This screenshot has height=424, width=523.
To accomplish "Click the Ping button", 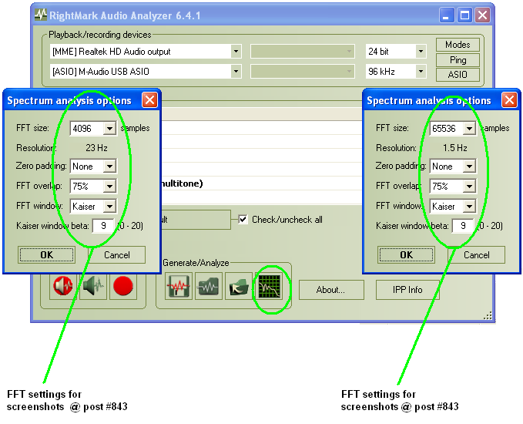I will point(458,60).
